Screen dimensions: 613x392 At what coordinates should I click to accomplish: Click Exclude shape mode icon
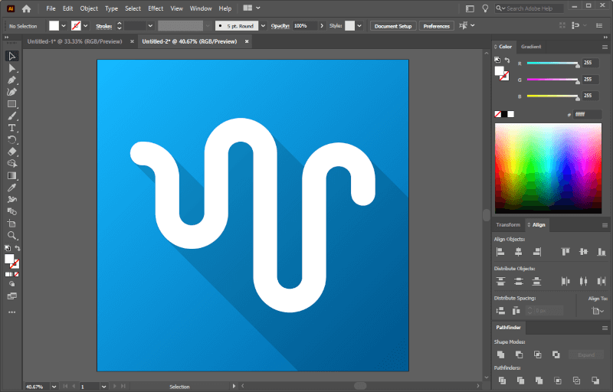(x=556, y=354)
